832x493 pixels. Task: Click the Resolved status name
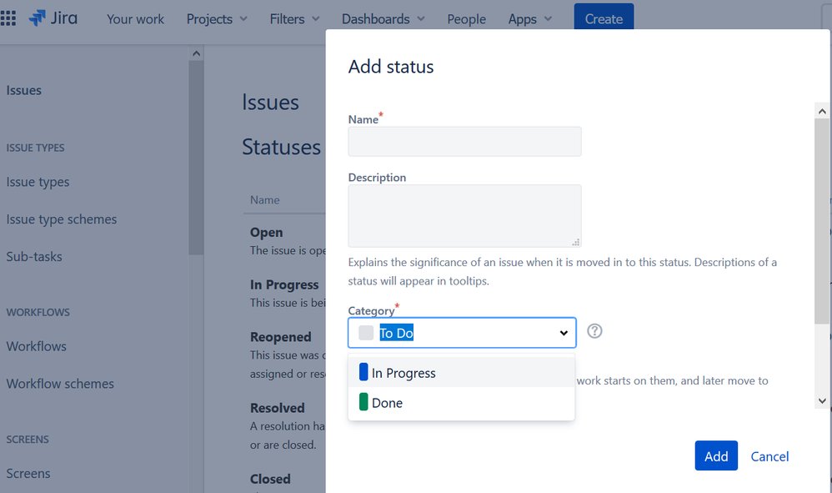[x=278, y=408]
